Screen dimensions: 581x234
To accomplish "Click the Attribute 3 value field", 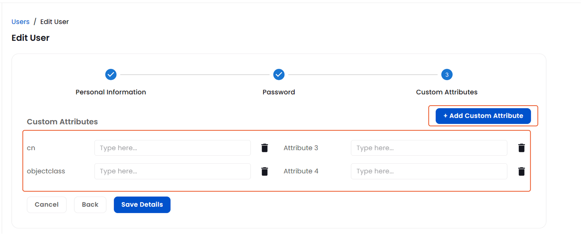I will [429, 148].
